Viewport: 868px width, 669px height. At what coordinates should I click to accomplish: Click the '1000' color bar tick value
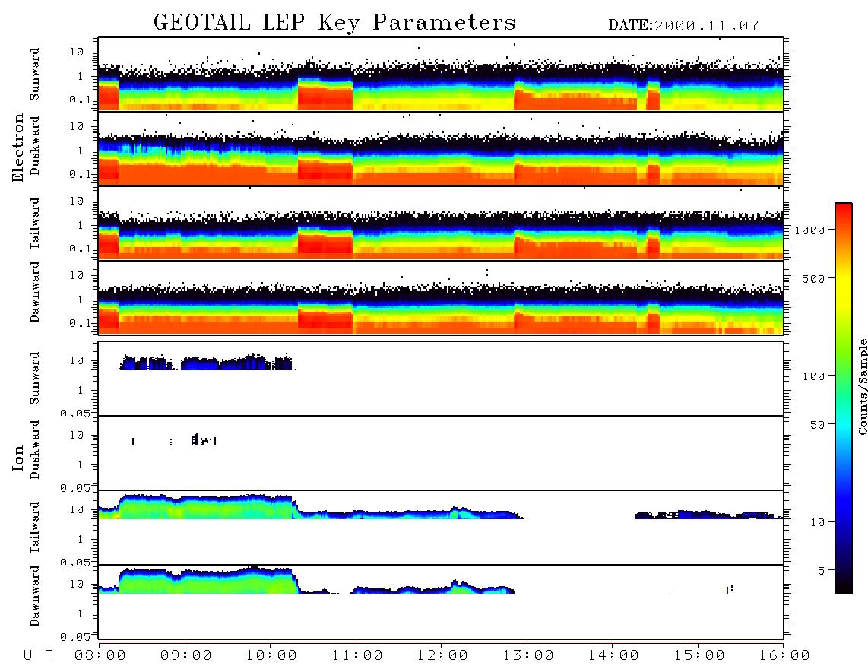tap(810, 230)
